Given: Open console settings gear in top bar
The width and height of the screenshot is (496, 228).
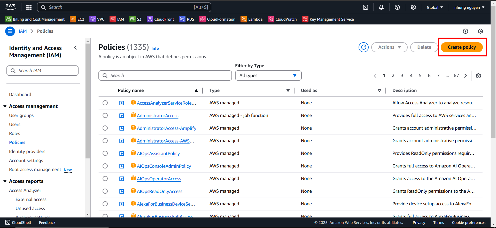Looking at the screenshot, I should [x=413, y=7].
